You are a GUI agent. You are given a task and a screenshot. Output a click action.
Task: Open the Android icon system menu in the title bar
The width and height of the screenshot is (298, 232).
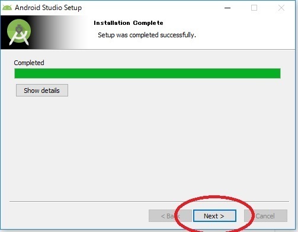(7, 8)
